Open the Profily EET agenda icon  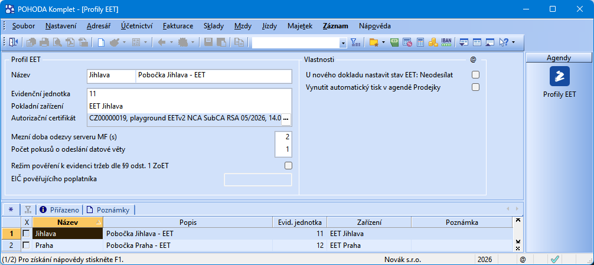(559, 76)
